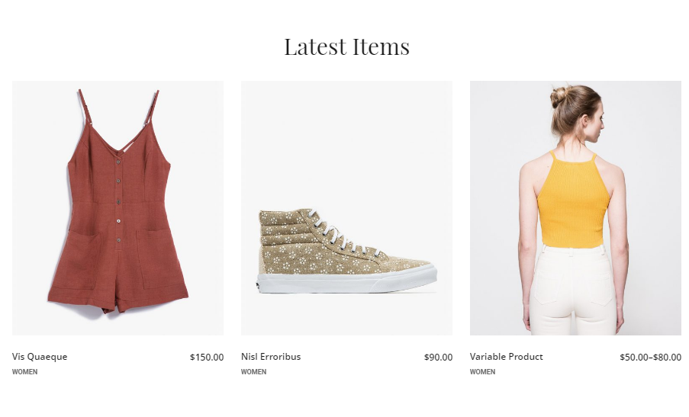Click the $50.00–$80.00 price range
The height and width of the screenshot is (417, 689).
(x=650, y=358)
